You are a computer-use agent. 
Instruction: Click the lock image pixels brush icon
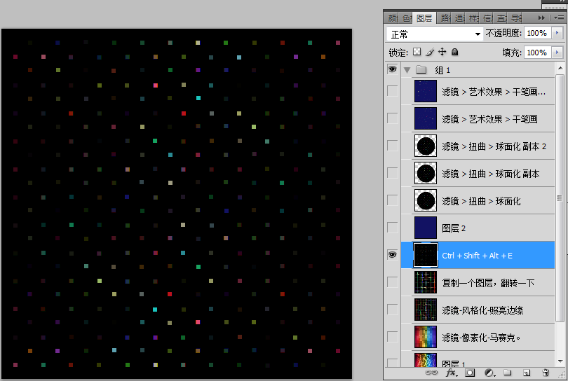[430, 52]
